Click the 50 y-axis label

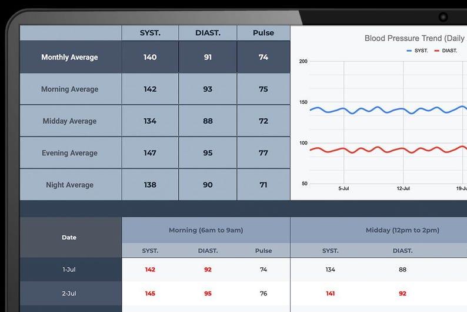pos(305,184)
